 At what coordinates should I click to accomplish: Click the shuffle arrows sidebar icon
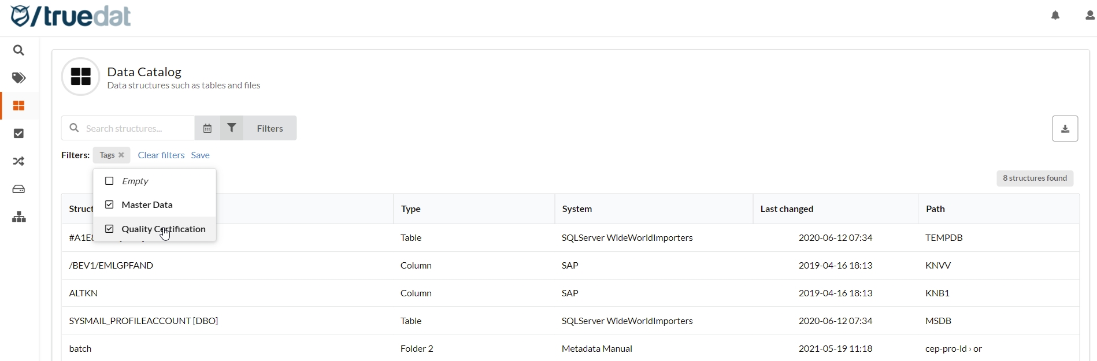(x=19, y=162)
